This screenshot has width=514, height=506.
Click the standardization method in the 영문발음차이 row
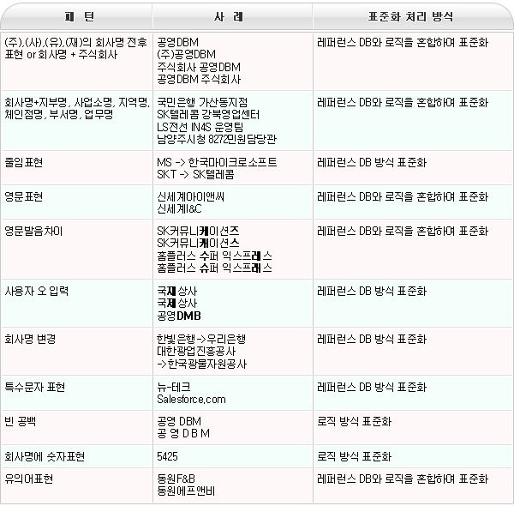tap(403, 232)
